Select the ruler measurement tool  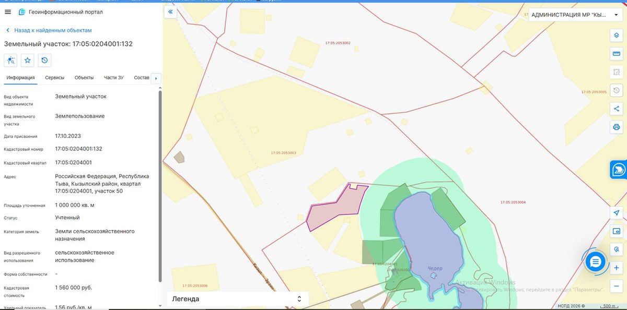tap(616, 53)
